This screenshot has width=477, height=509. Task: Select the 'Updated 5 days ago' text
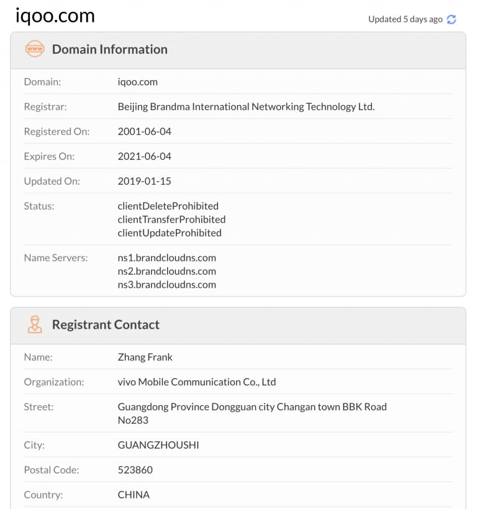click(405, 19)
